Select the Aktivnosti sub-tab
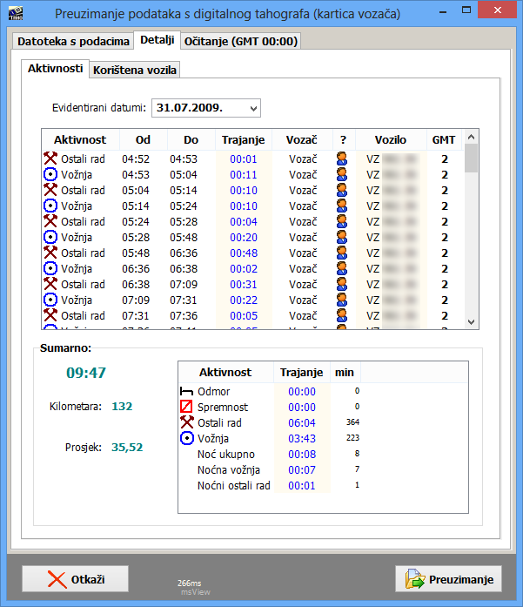 click(56, 69)
